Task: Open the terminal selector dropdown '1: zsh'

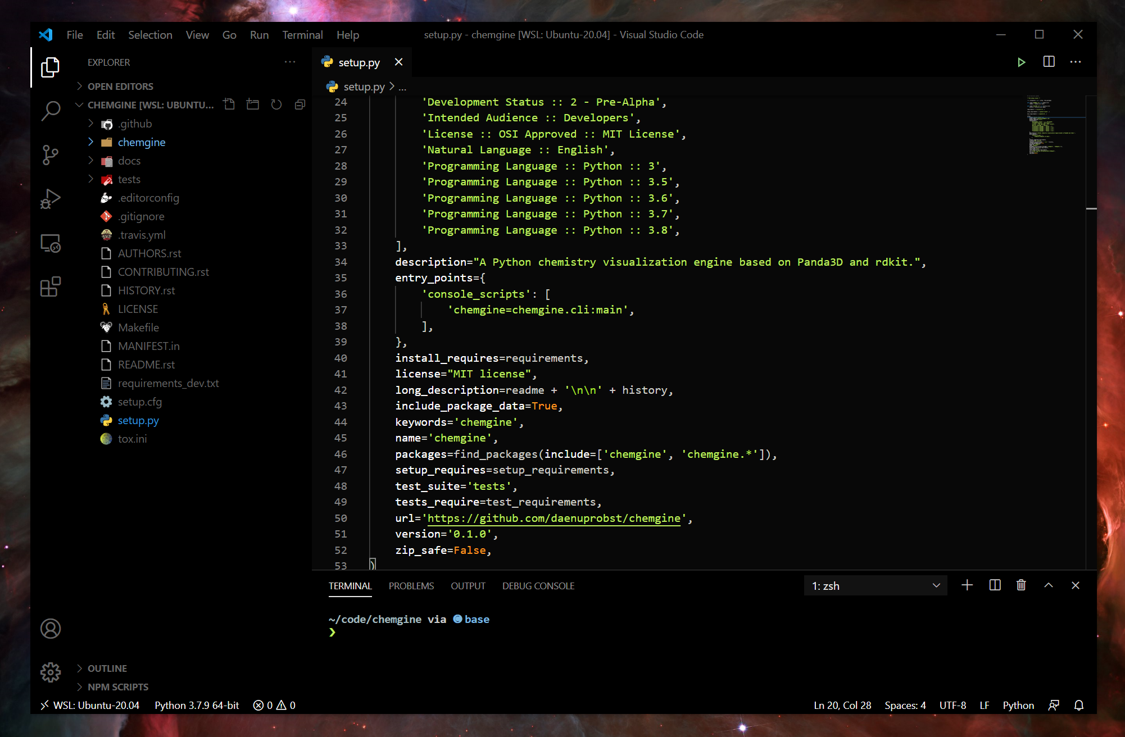Action: click(x=875, y=585)
